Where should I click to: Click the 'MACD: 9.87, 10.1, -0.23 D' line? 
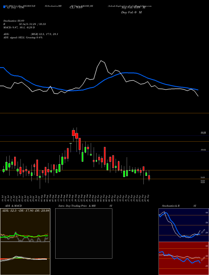pos(19,27)
